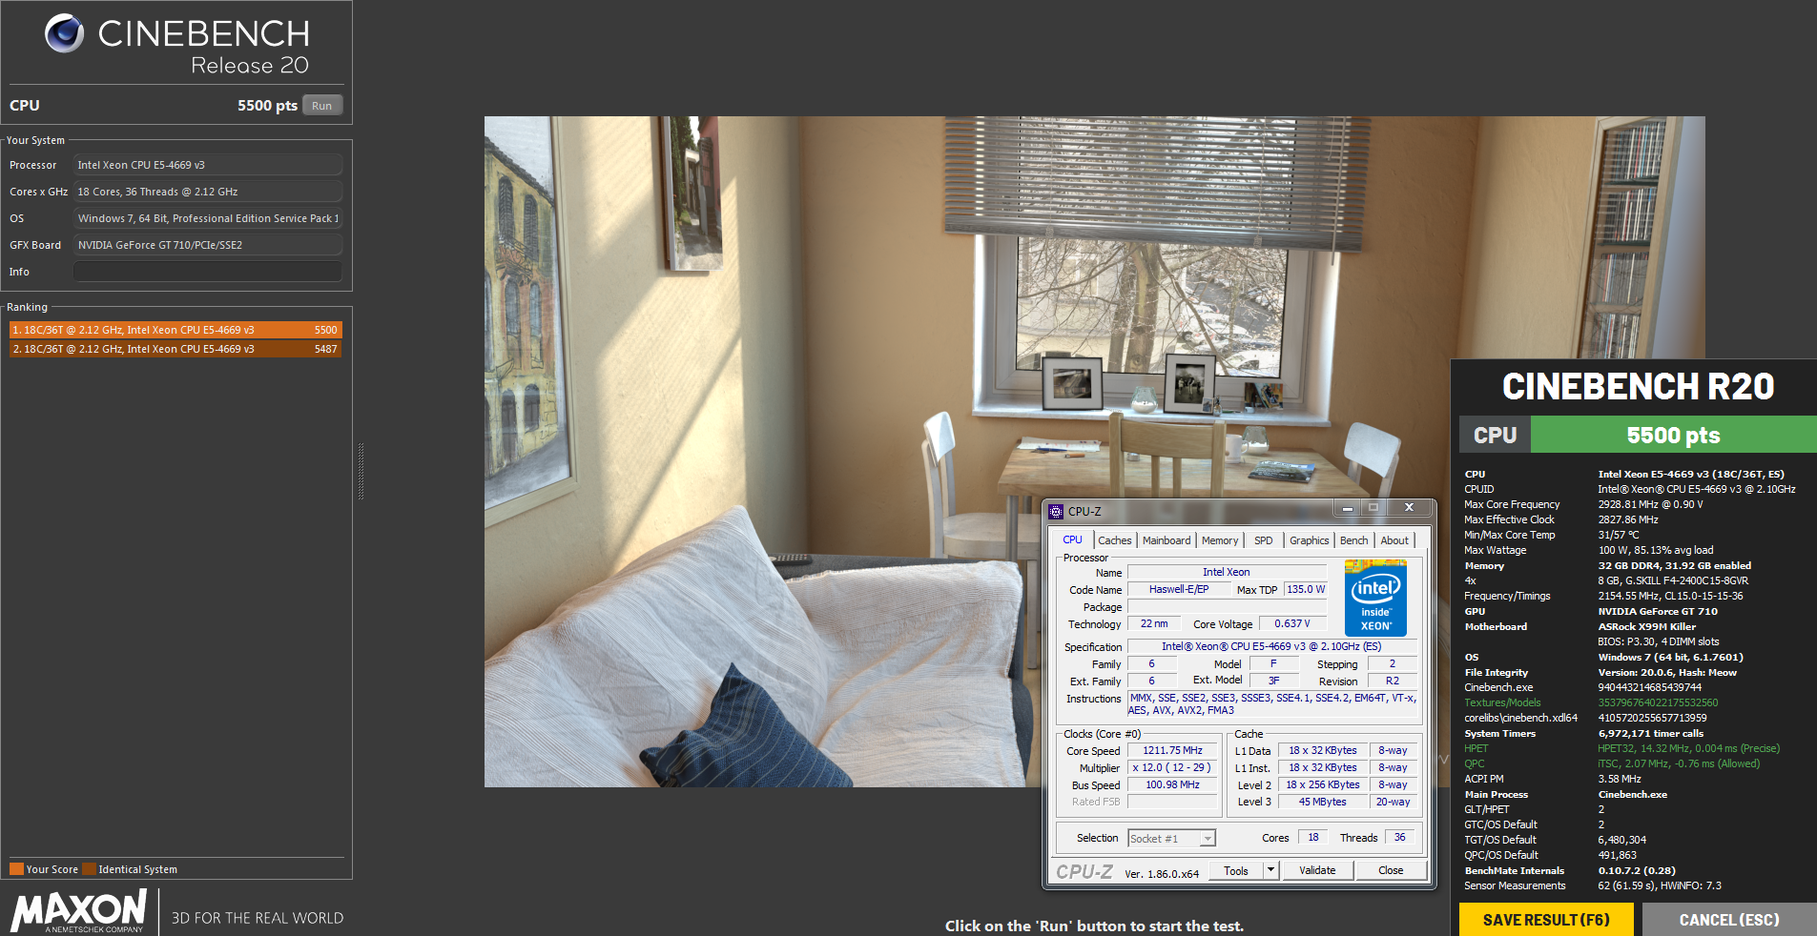The width and height of the screenshot is (1817, 936).
Task: Switch to the Caches tab
Action: [1114, 540]
